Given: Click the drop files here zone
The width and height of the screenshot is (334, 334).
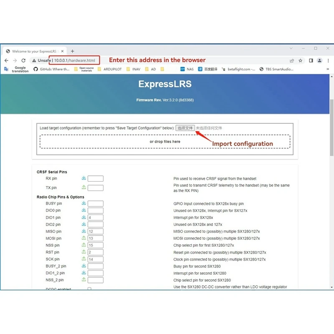Looking at the screenshot, I should (x=165, y=142).
